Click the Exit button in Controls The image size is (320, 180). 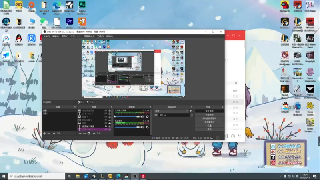coord(209,129)
